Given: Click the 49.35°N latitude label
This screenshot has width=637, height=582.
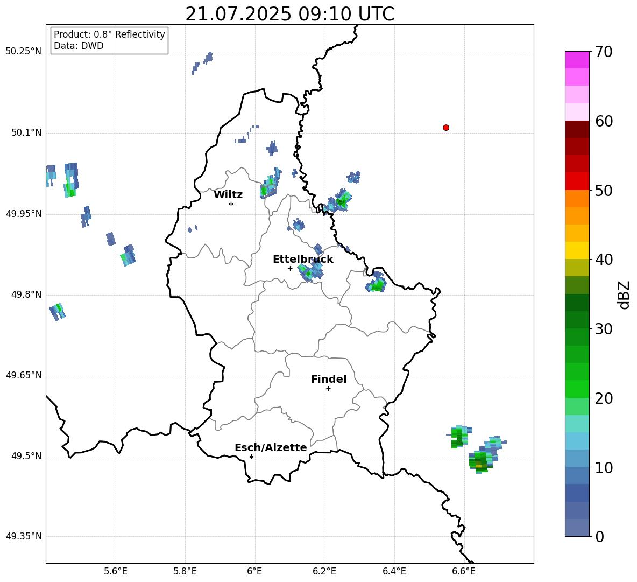Looking at the screenshot, I should (24, 536).
